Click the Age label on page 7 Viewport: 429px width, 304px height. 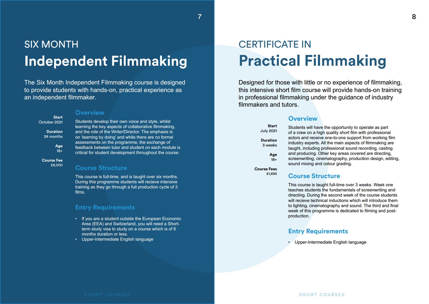coord(59,146)
